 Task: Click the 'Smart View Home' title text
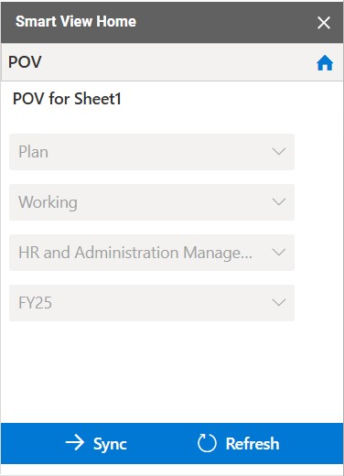[76, 21]
